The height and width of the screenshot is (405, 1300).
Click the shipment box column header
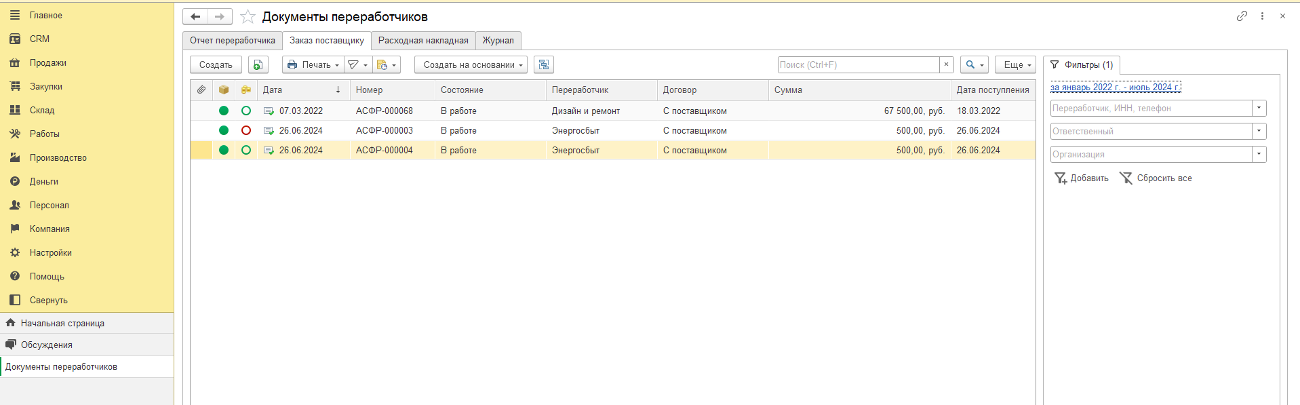click(x=224, y=90)
